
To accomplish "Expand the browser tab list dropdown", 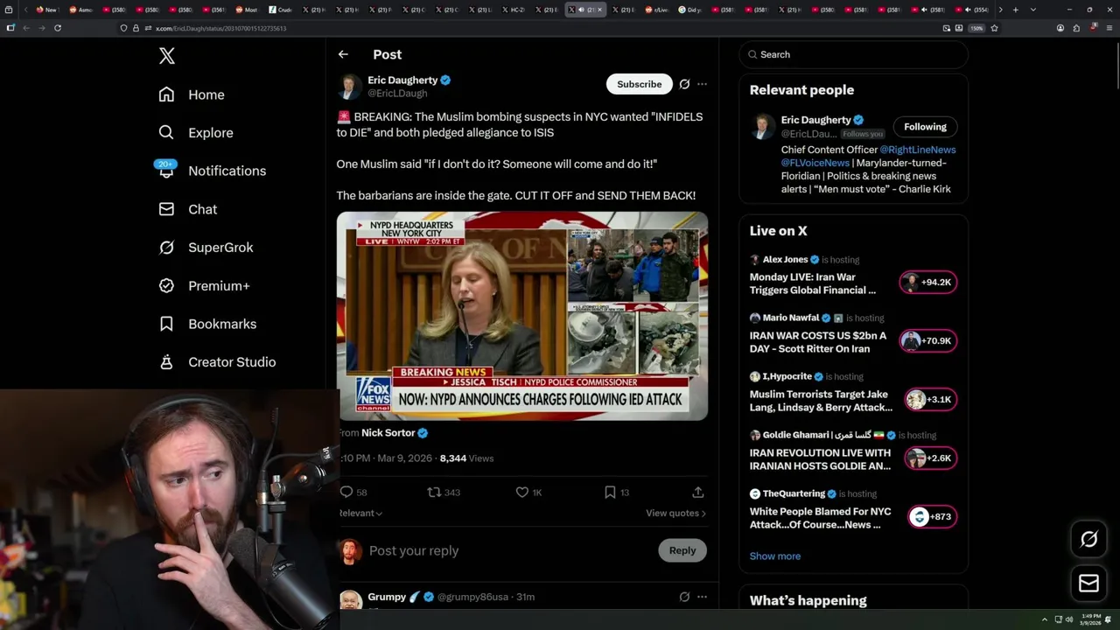I will [1032, 10].
